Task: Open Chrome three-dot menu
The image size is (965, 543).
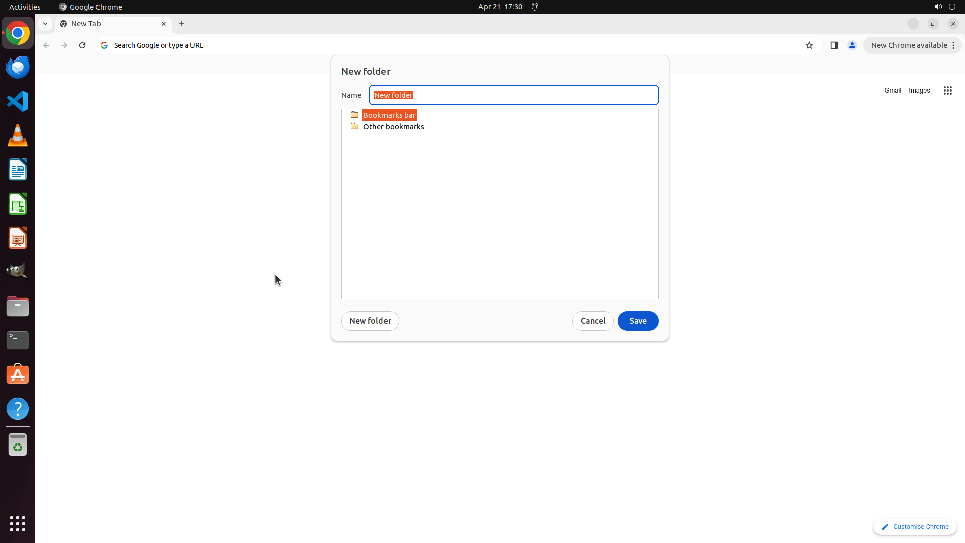Action: 953,45
